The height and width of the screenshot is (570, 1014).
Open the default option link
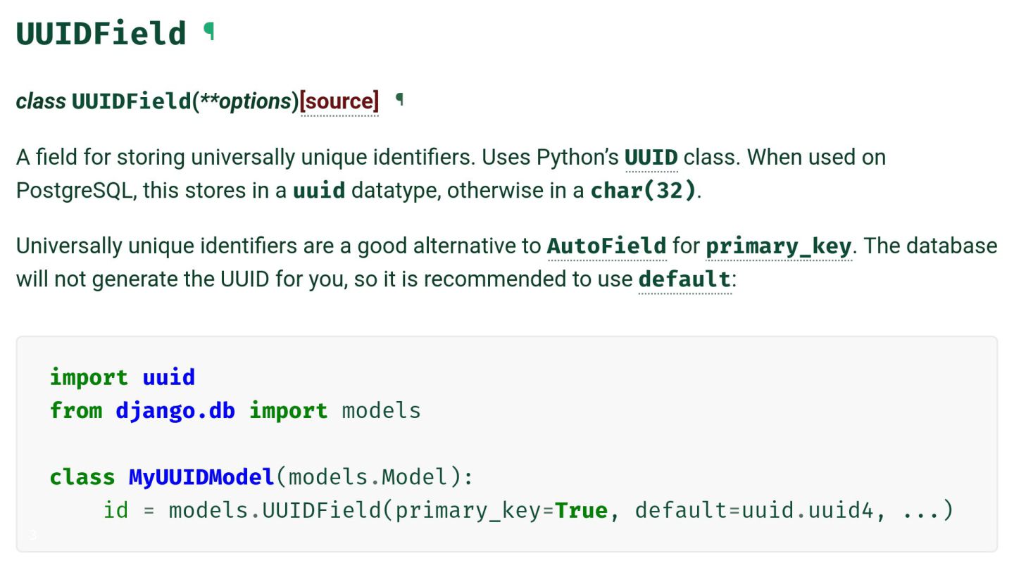point(685,279)
